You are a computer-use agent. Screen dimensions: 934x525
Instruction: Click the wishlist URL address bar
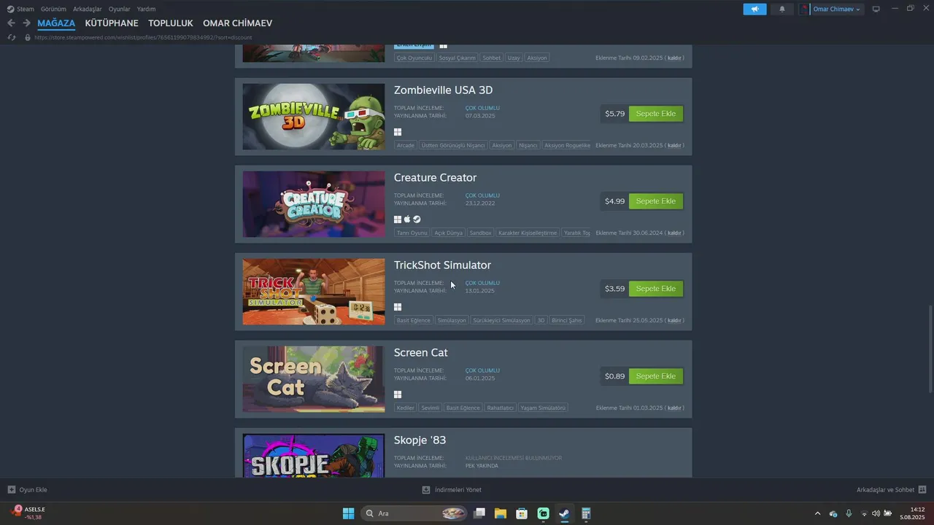click(143, 37)
